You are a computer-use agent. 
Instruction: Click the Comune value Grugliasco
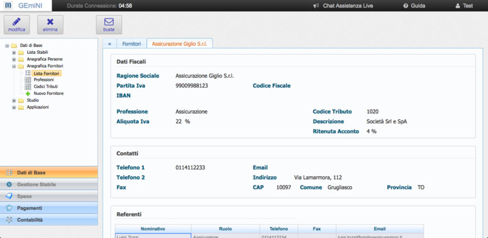[x=340, y=187]
